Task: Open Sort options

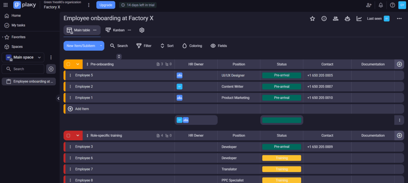Action: pyautogui.click(x=167, y=46)
